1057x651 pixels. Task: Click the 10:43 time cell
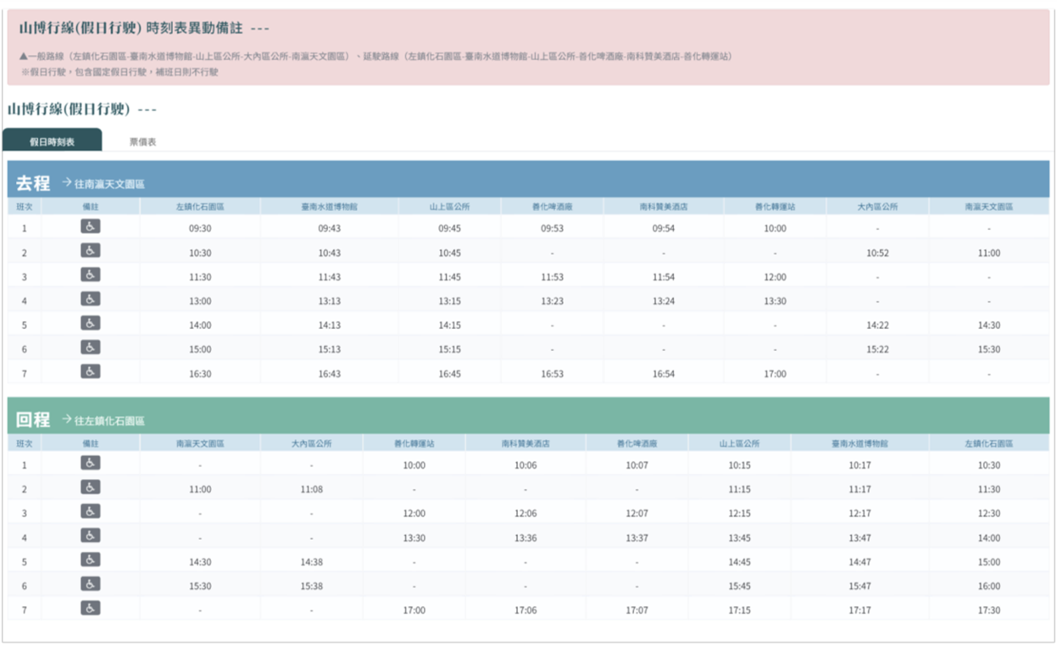[x=329, y=253]
